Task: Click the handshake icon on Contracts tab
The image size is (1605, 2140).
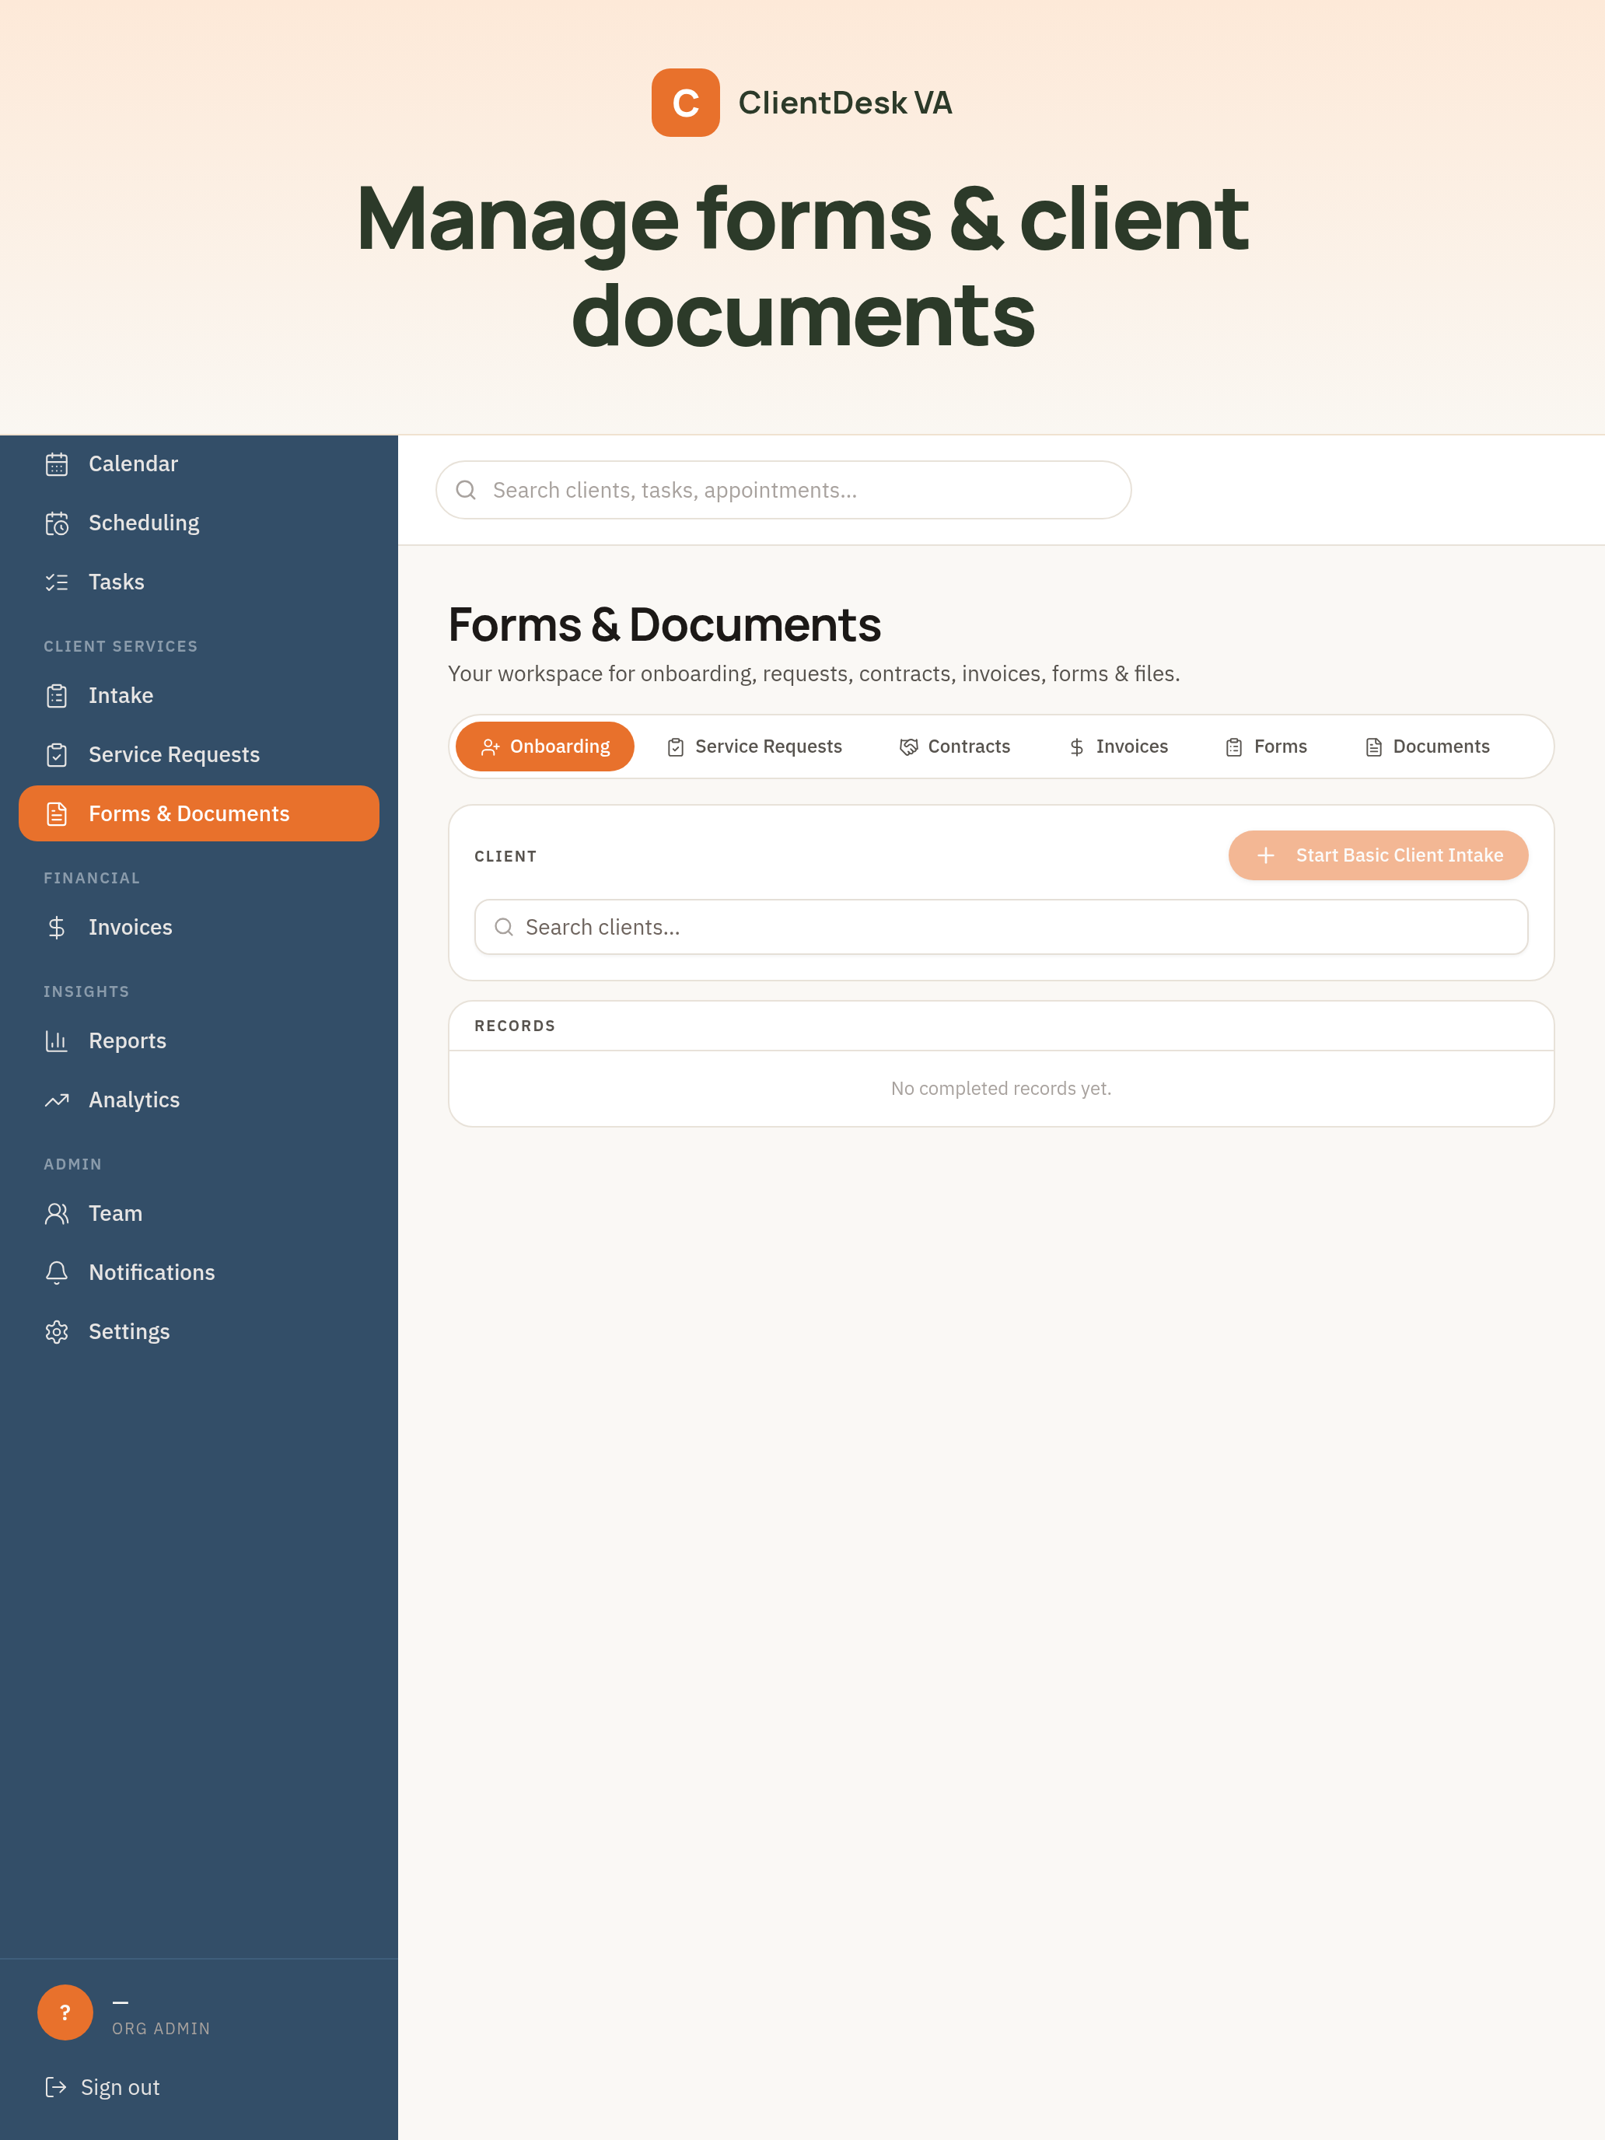Action: (908, 747)
